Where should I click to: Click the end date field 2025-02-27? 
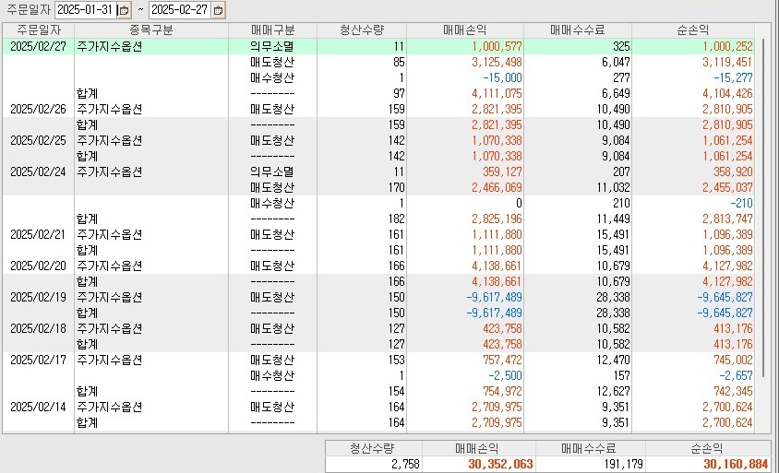click(180, 10)
